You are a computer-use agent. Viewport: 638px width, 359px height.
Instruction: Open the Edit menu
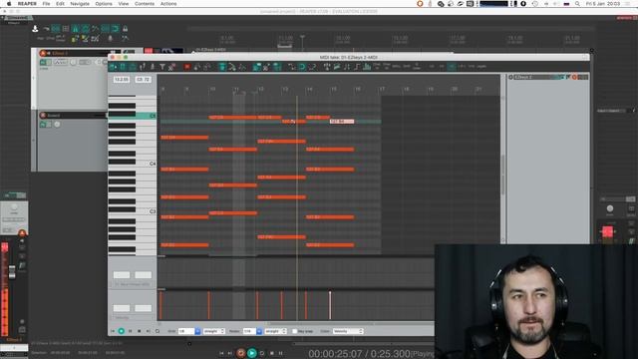tap(60, 4)
